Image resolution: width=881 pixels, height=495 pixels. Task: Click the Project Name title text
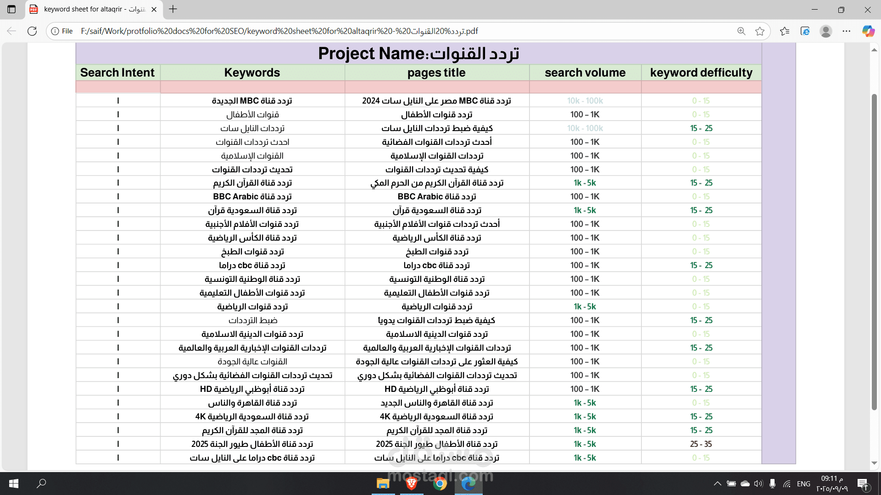click(x=418, y=54)
